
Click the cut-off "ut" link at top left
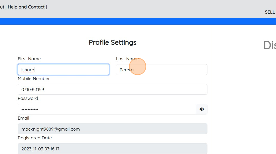(2, 7)
